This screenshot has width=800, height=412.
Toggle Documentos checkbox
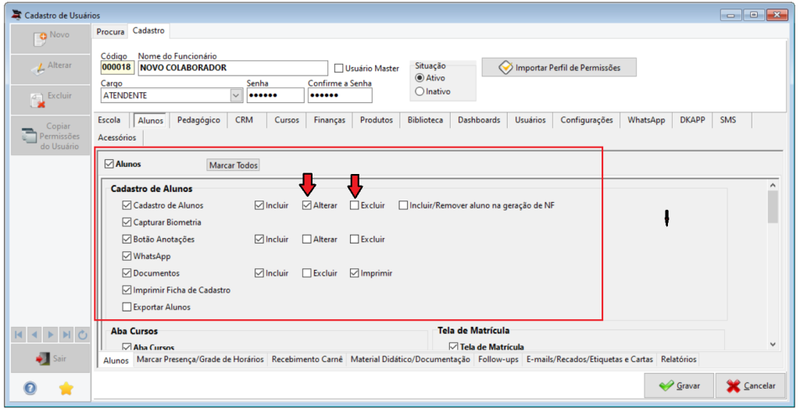[x=127, y=273]
